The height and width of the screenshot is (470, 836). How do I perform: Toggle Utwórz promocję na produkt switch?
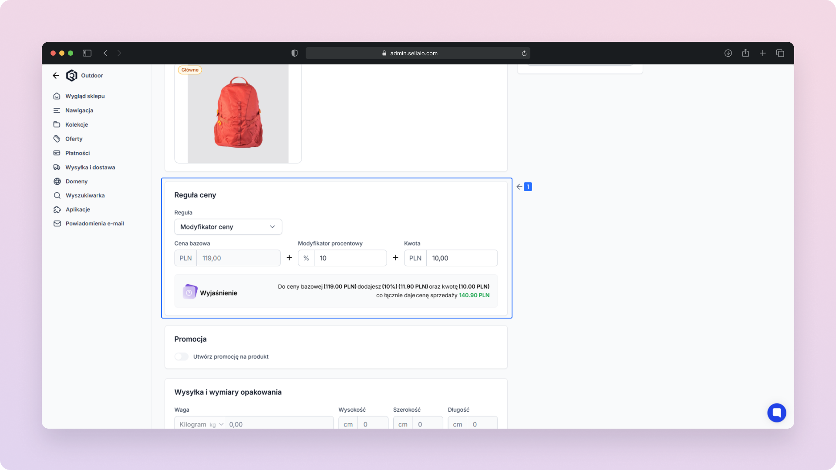(x=182, y=356)
